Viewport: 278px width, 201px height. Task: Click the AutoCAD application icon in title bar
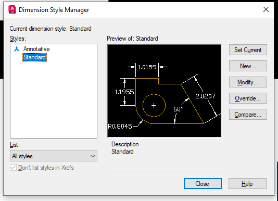point(12,9)
